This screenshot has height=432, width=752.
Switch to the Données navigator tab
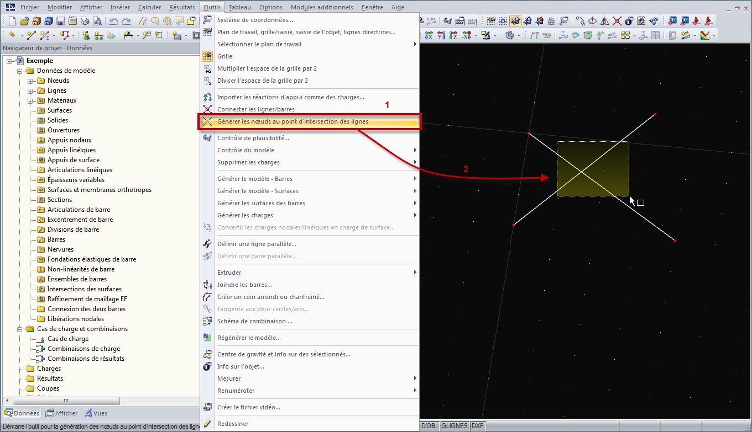click(x=22, y=413)
